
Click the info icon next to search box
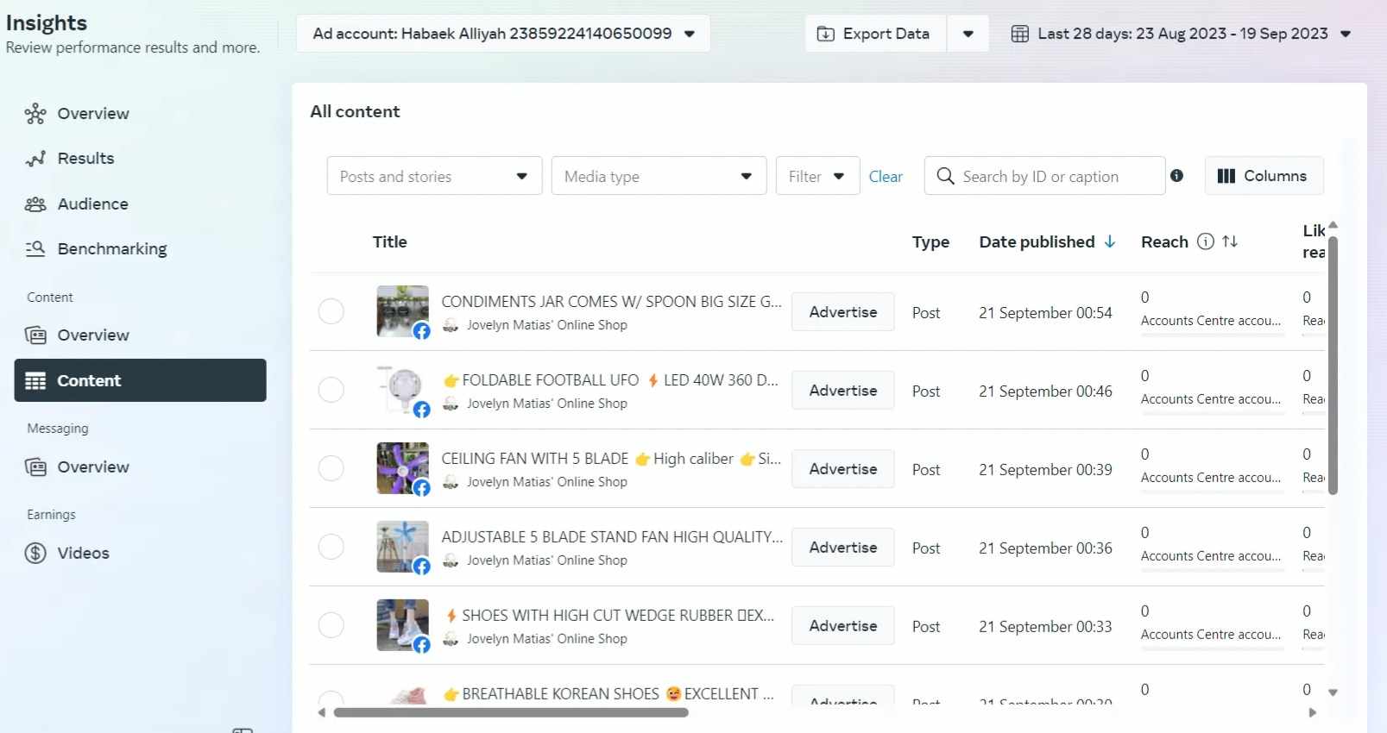(x=1176, y=176)
